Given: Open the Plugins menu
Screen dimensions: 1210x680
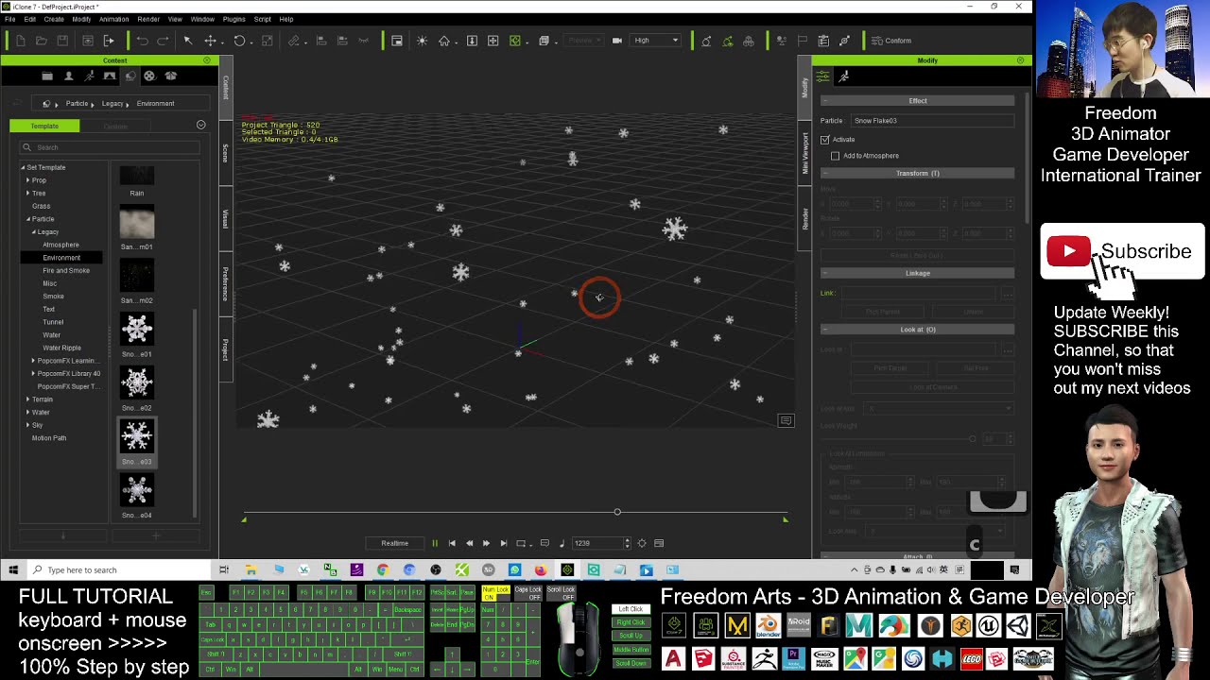Looking at the screenshot, I should [x=233, y=19].
